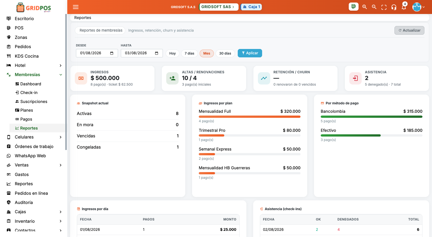This screenshot has width=432, height=237.
Task: Open dropdown arrow beside user avatar
Action: click(x=424, y=7)
